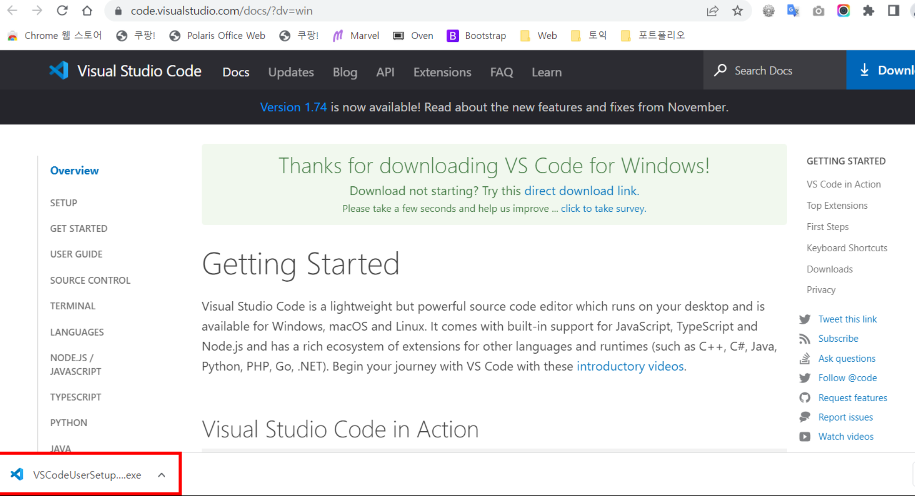Select Overview in the left sidebar
Screen dimensions: 915x496
coord(74,170)
